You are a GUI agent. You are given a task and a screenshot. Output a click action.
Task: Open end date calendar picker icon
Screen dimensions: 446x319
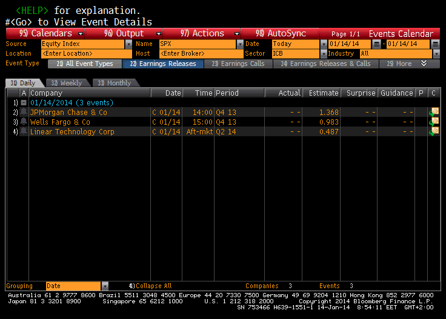point(435,44)
